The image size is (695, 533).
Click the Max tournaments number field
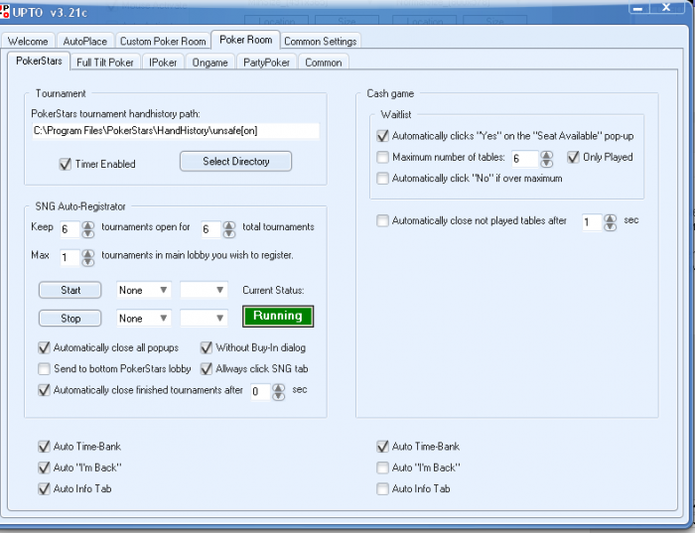coord(69,258)
